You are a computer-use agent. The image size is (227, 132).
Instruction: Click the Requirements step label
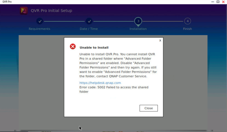(39, 29)
